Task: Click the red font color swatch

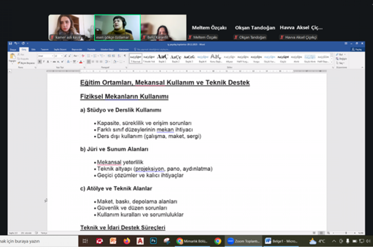Action: click(81, 62)
